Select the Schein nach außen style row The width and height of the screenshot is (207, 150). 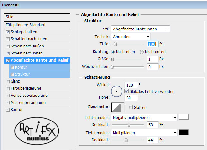click(x=37, y=46)
